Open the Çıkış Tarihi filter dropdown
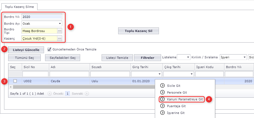The image size is (254, 118). [191, 74]
